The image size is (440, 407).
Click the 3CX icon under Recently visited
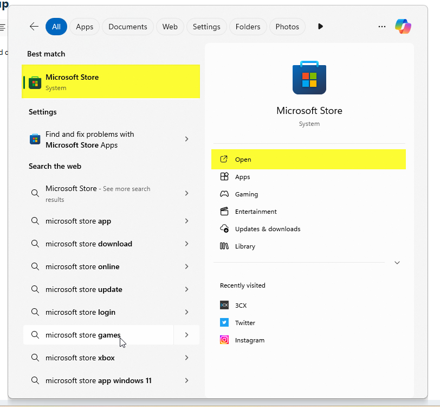click(224, 305)
